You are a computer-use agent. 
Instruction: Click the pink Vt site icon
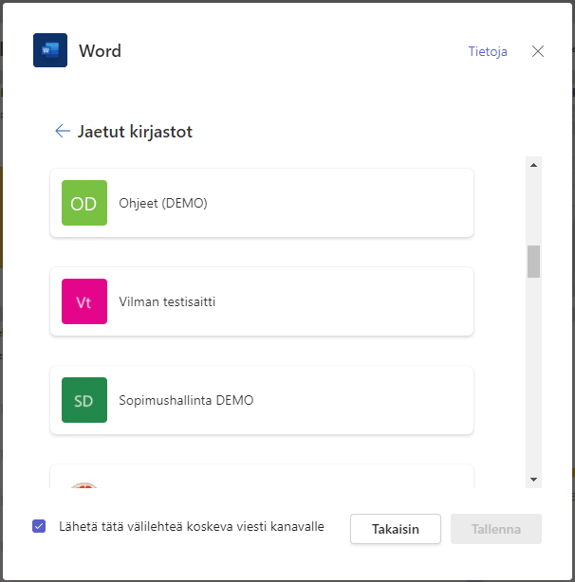pyautogui.click(x=84, y=301)
